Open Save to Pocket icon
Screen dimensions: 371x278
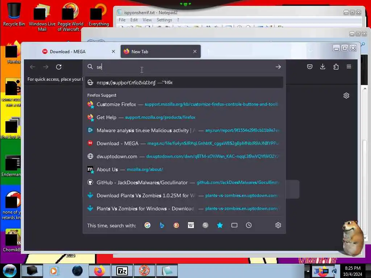(x=309, y=67)
